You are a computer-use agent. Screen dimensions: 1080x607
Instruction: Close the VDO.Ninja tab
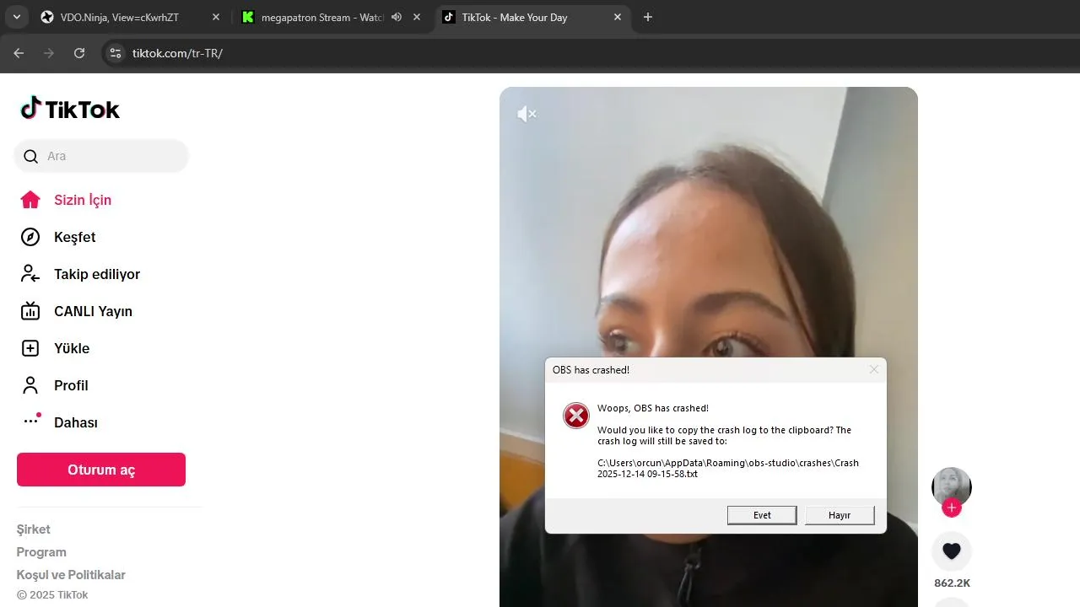pyautogui.click(x=216, y=17)
